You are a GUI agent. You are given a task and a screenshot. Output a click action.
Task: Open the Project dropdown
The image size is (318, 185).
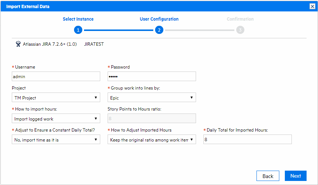click(56, 98)
